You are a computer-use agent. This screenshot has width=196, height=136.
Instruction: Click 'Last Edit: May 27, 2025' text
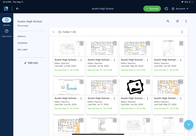pos(165,104)
